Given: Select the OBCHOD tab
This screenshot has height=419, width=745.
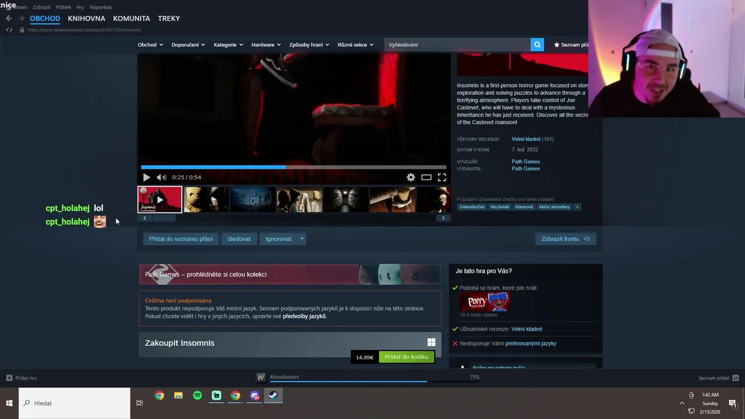Looking at the screenshot, I should (x=45, y=19).
